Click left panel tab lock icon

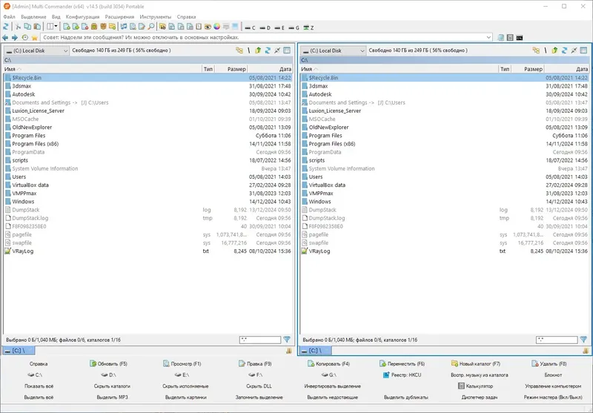[289, 351]
